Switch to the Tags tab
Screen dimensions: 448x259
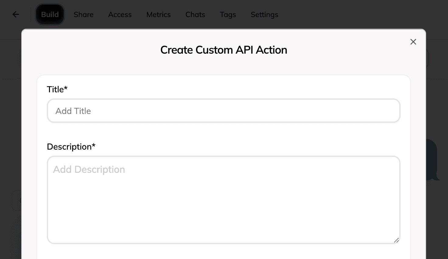(228, 14)
